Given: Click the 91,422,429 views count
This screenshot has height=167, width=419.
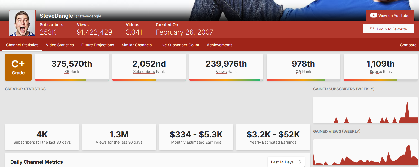Looking at the screenshot, I should [x=94, y=32].
